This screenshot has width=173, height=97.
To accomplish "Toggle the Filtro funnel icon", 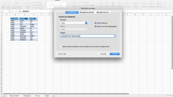I will [x=80, y=4].
